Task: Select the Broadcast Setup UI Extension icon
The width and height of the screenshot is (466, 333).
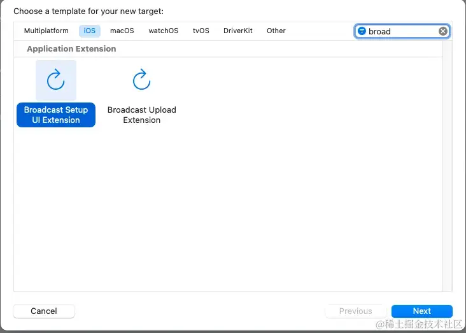Action: 56,80
